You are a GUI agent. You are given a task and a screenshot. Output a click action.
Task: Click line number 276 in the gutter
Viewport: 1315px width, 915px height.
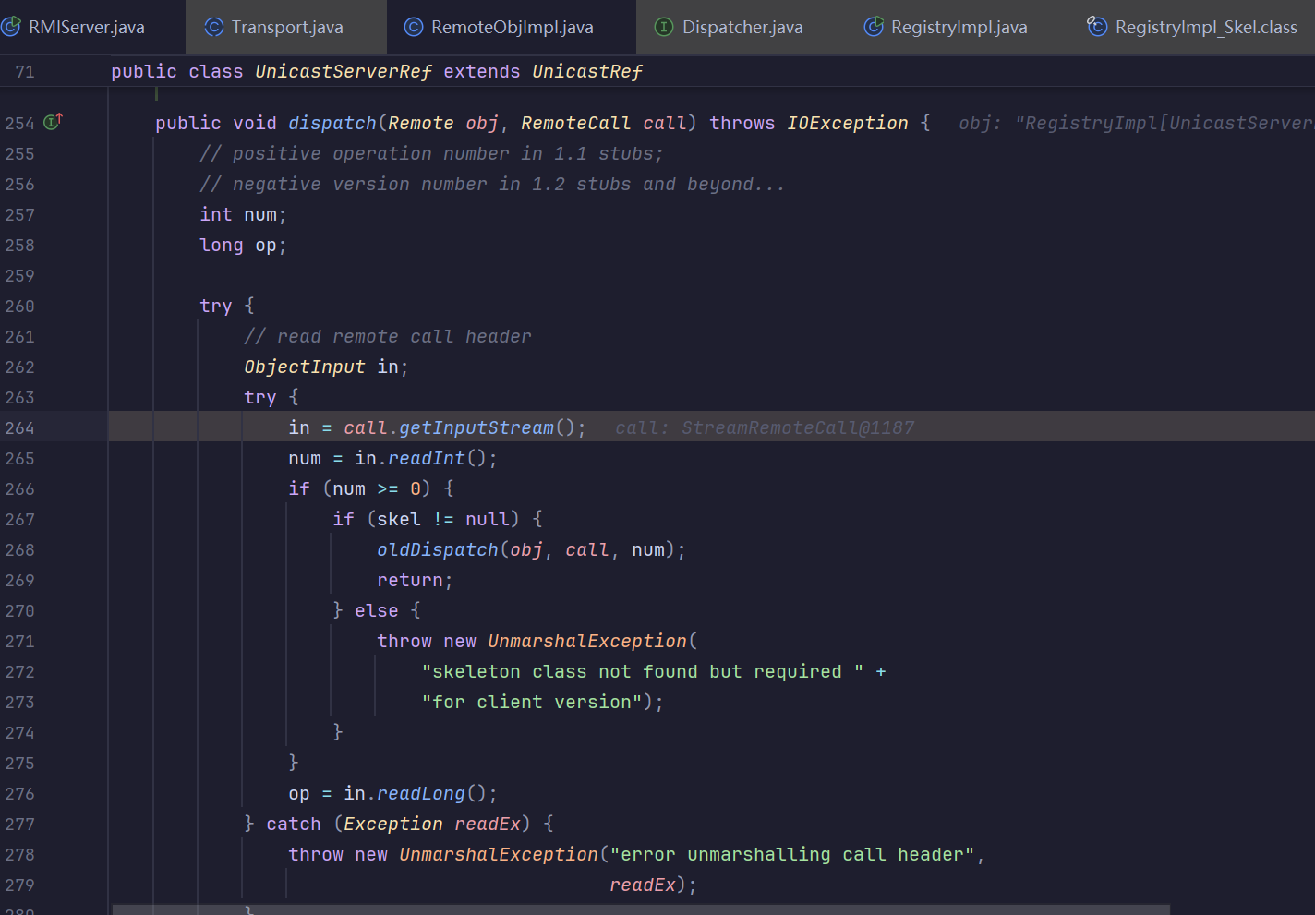pos(19,793)
